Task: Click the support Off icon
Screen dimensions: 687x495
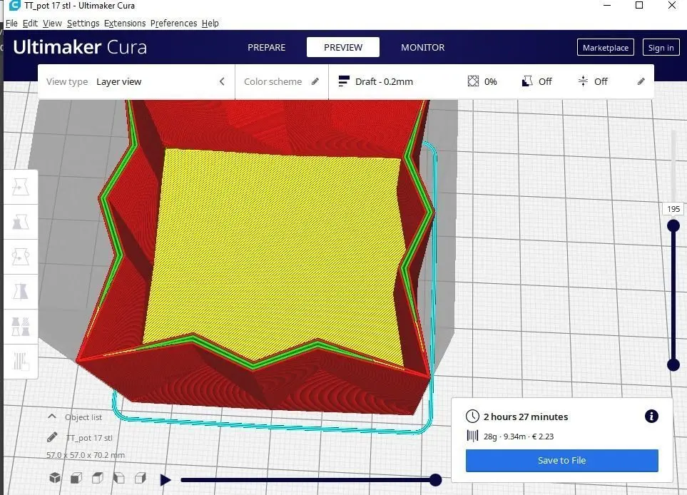Action: pos(527,81)
